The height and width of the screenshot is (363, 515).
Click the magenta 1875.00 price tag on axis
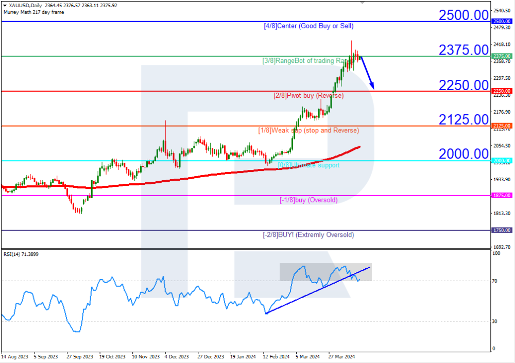point(501,196)
